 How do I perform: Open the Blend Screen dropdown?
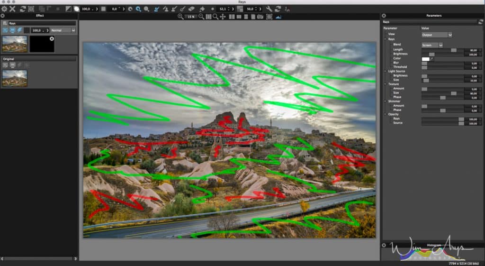(x=432, y=45)
